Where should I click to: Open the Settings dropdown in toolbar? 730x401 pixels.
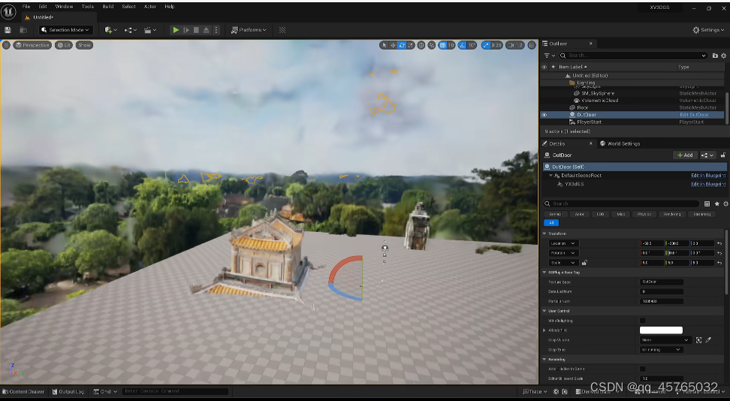pos(708,30)
